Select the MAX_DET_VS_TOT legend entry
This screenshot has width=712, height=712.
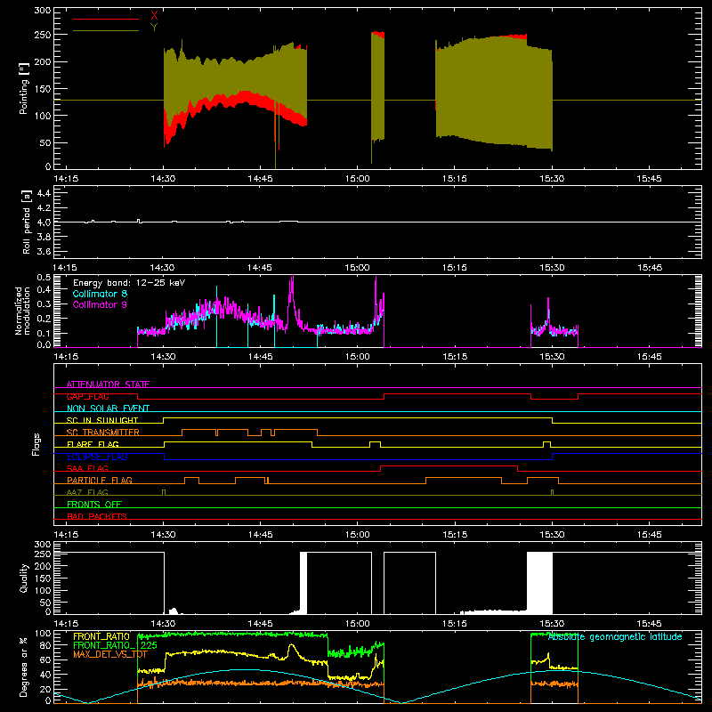click(110, 654)
